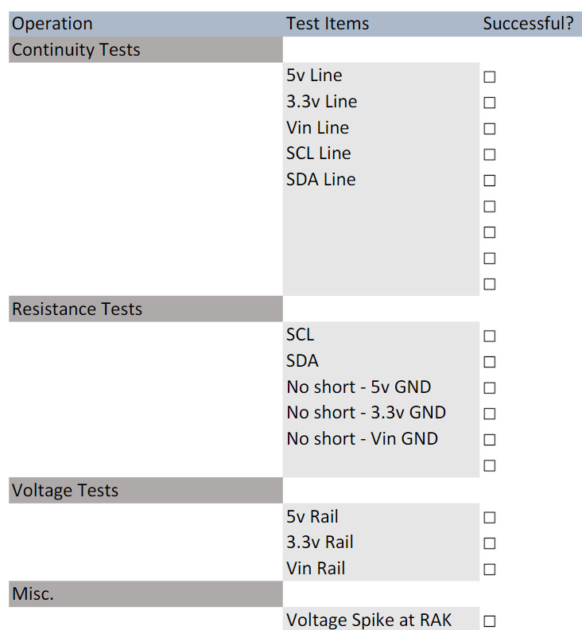Tick the 3.3v Line checkbox
Screen dimensions: 582x630
click(x=489, y=103)
